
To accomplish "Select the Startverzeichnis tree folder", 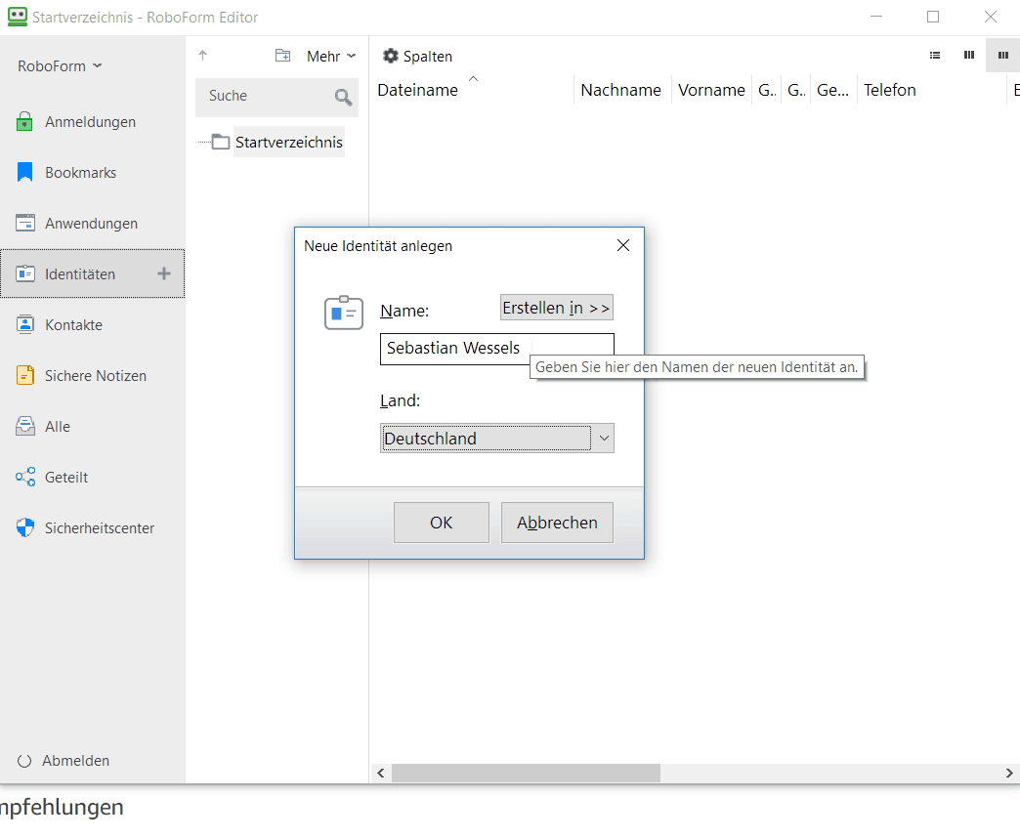I will coord(289,142).
